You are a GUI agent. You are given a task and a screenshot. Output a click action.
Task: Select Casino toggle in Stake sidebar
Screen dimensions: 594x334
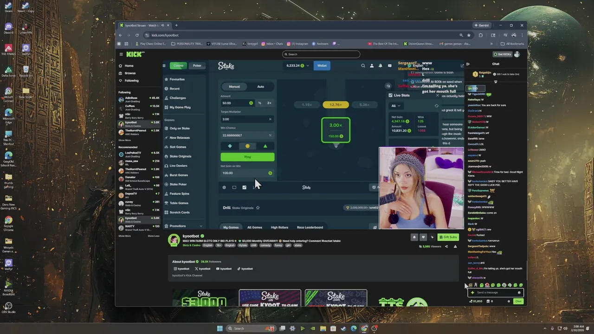pos(179,65)
